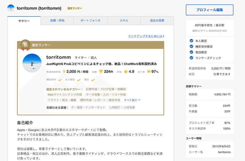Viewport: 245px width, 161px height.
Task: Click the リライト・校正・編集 category tag
Action: pyautogui.click(x=62, y=100)
